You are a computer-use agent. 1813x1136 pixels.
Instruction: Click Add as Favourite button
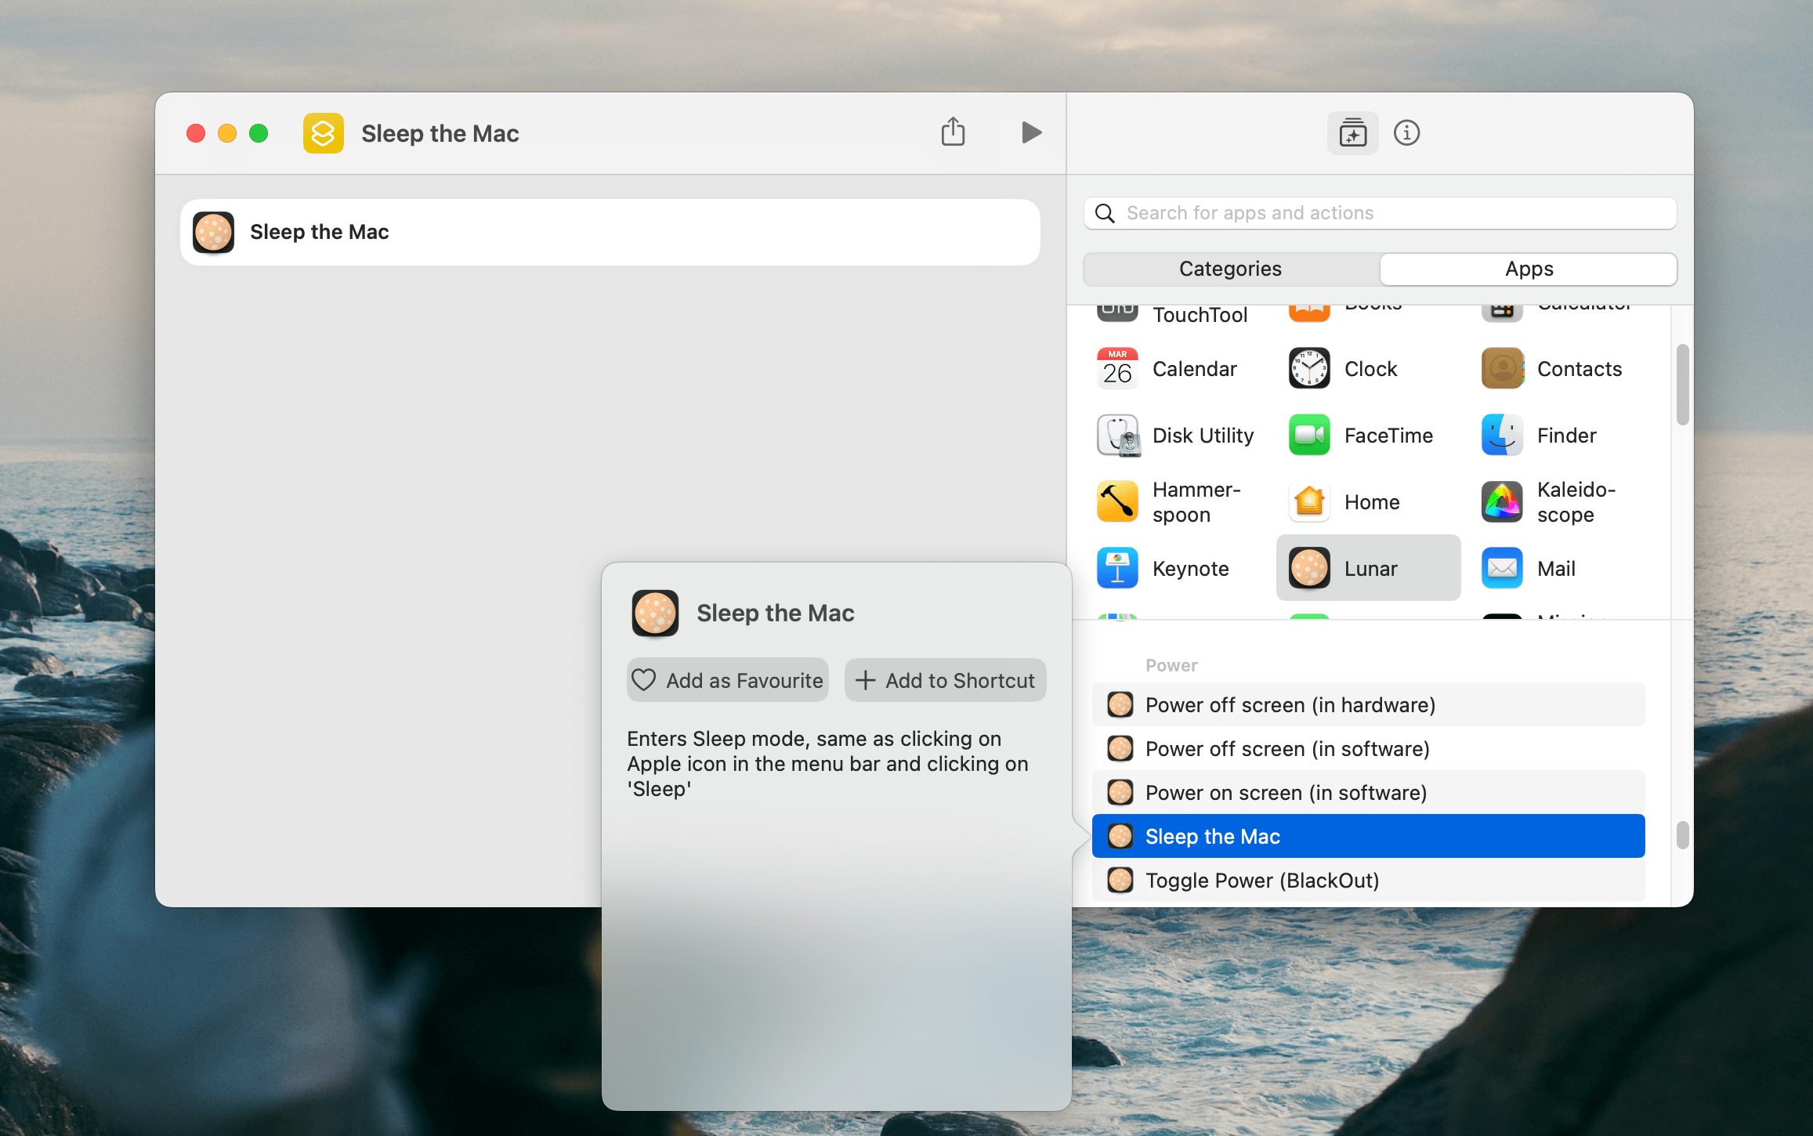727,680
